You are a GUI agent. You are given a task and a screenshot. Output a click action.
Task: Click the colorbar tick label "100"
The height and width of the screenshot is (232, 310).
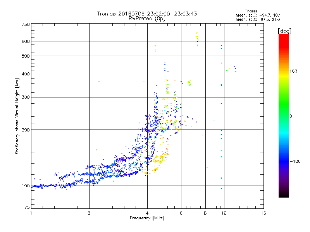click(293, 71)
